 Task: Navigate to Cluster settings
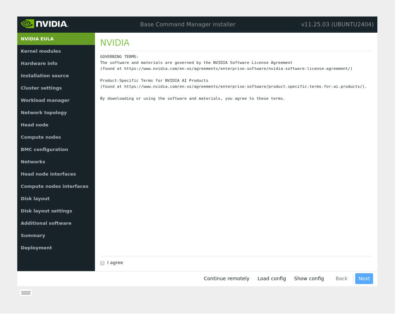pos(41,88)
